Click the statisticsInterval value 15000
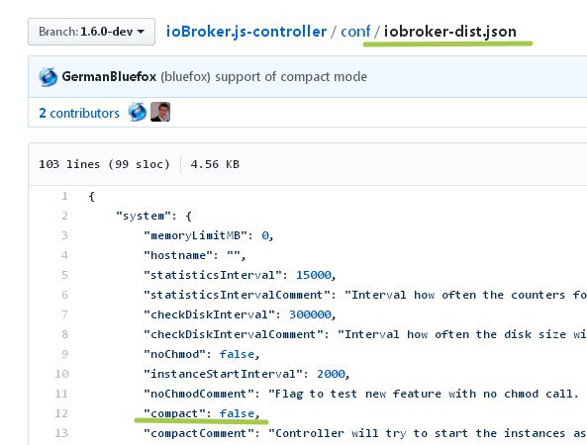The width and height of the screenshot is (587, 445). (314, 275)
